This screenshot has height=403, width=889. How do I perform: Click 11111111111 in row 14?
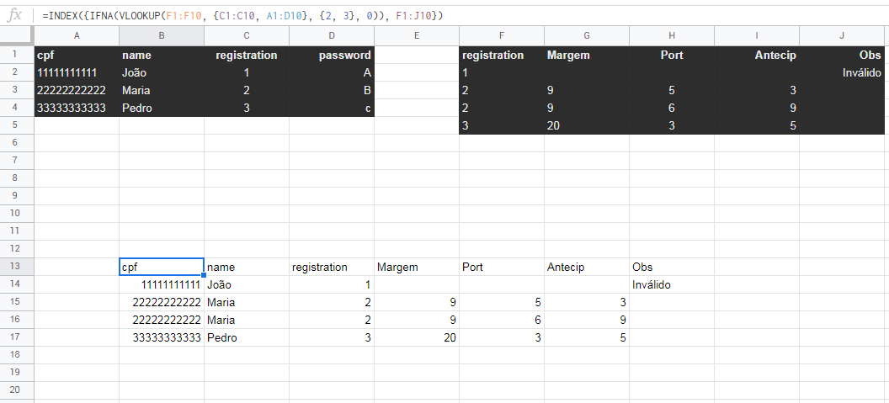[x=162, y=284]
